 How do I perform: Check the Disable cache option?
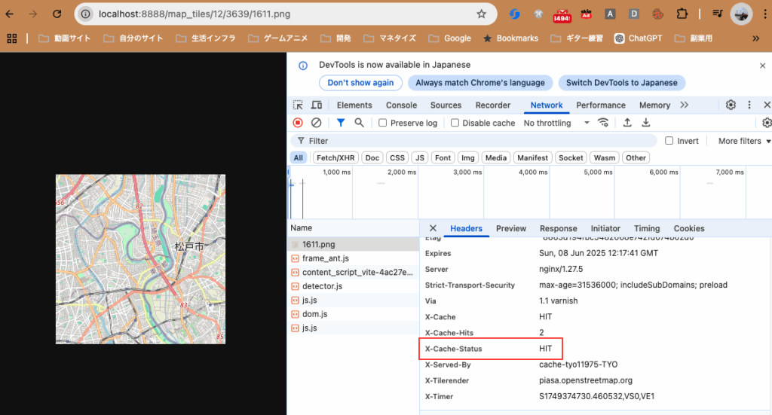tap(455, 123)
